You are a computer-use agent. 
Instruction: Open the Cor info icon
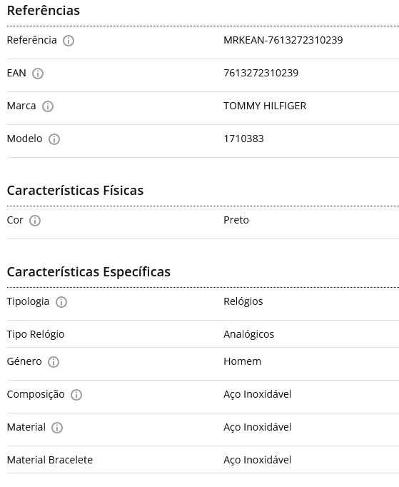(35, 221)
